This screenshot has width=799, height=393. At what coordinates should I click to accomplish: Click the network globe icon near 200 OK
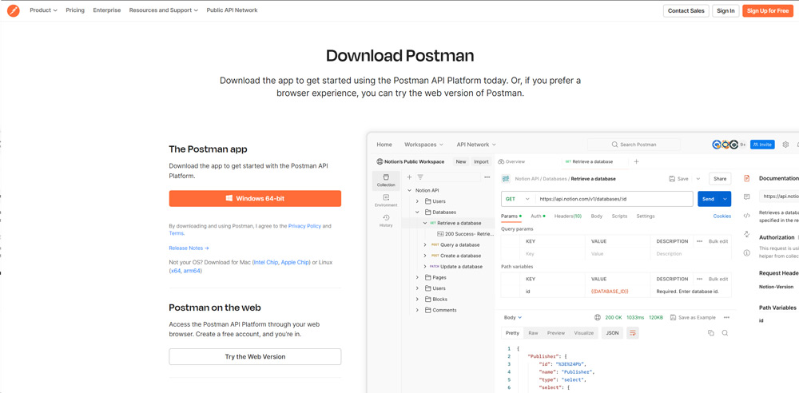coord(597,318)
